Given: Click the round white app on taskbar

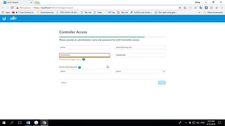Looking at the screenshot, I should [x=36, y=123].
